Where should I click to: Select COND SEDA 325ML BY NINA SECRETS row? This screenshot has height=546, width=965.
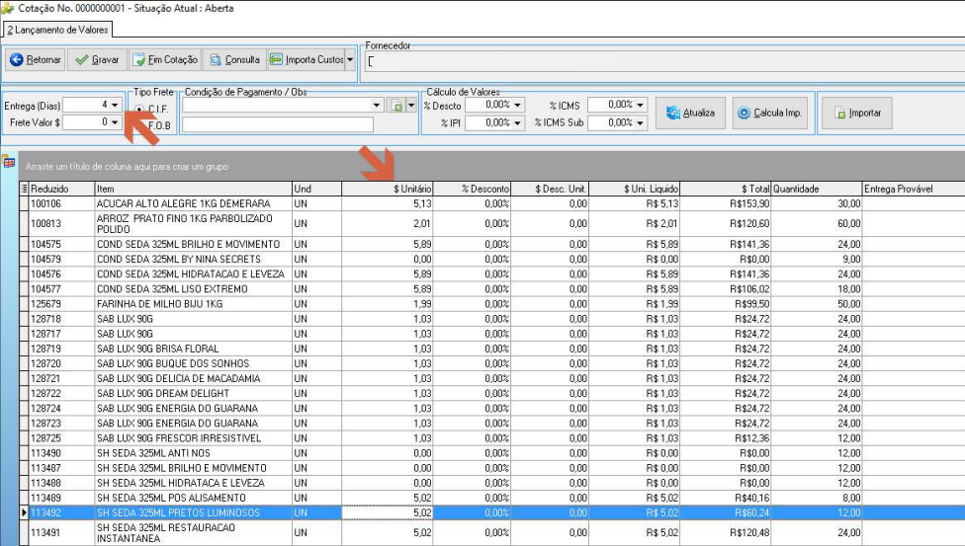[x=491, y=259]
